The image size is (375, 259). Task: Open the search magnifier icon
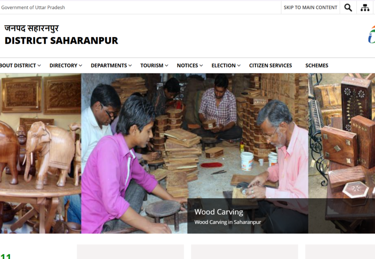(348, 8)
